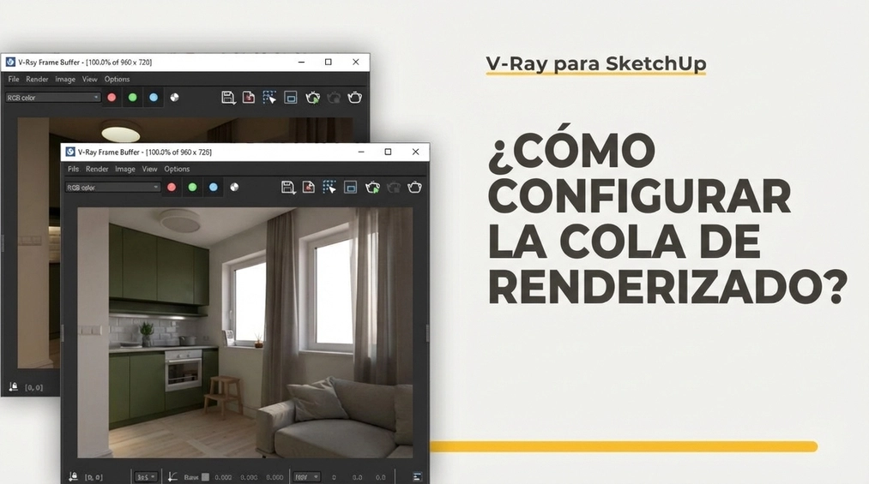Toggle red channel in front window
This screenshot has height=484, width=869.
click(x=172, y=187)
